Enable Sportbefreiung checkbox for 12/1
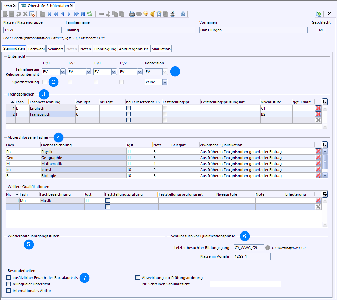This screenshot has height=300, width=337. pyautogui.click(x=45, y=82)
